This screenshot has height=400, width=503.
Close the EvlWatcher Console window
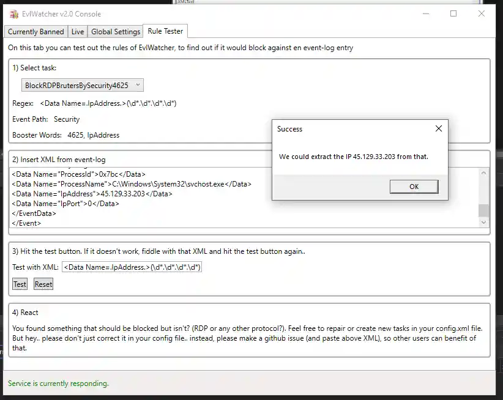[x=481, y=14]
